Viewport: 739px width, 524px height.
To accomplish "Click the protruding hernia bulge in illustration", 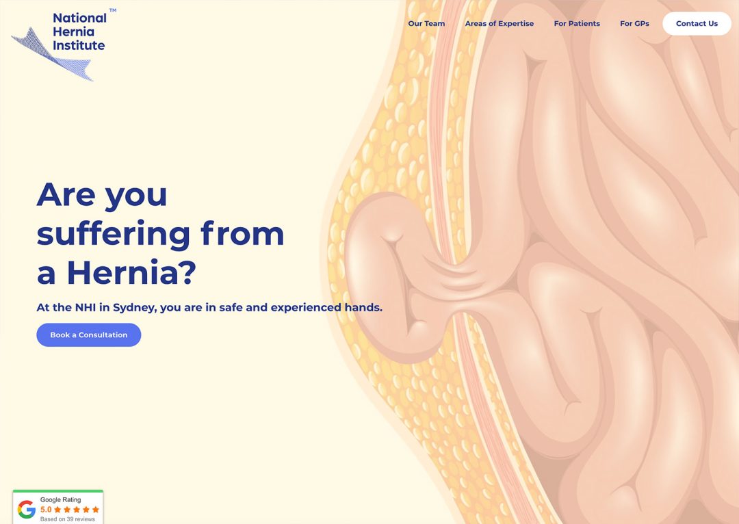I will tap(391, 278).
